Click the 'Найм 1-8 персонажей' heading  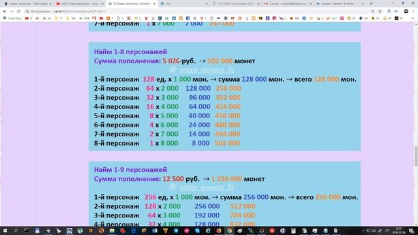tap(131, 52)
